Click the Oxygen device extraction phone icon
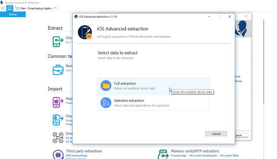Image resolution: width=277 pixels, height=159 pixels. [58, 41]
